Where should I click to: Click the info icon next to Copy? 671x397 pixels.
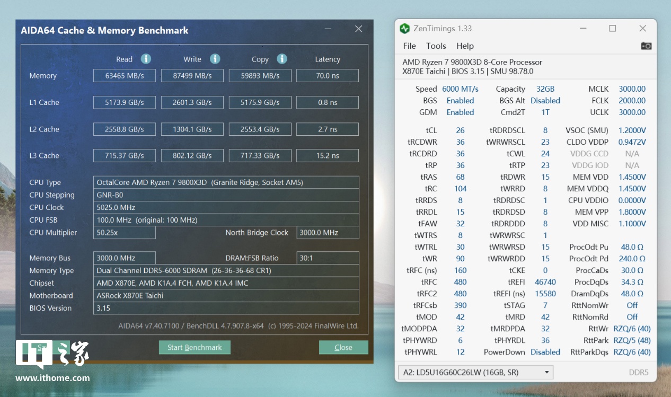pyautogui.click(x=282, y=59)
